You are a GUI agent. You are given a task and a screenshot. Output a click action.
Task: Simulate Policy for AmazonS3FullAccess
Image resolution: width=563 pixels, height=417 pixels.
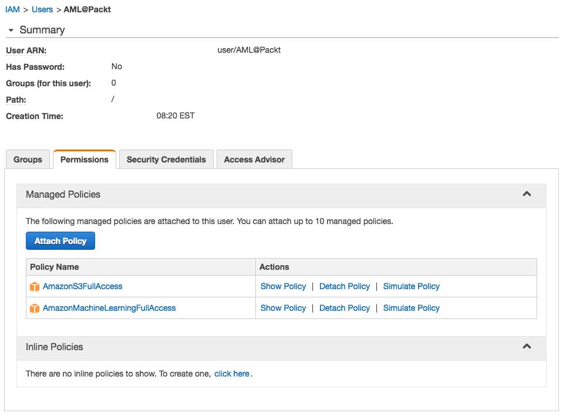[x=411, y=286]
